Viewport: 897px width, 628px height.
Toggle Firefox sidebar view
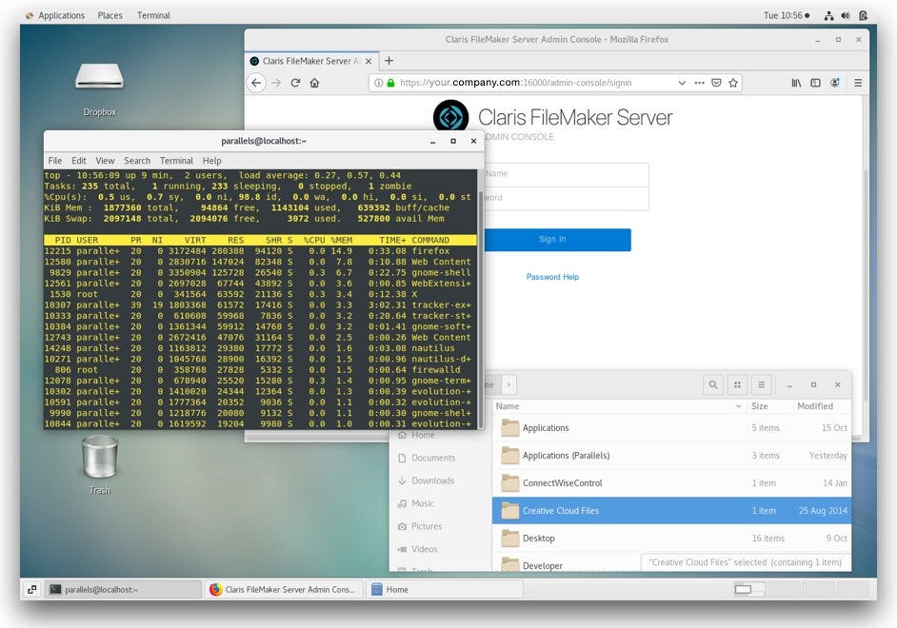[816, 83]
